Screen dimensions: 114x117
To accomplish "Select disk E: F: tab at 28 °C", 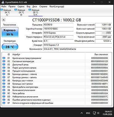I will [x=35, y=12].
